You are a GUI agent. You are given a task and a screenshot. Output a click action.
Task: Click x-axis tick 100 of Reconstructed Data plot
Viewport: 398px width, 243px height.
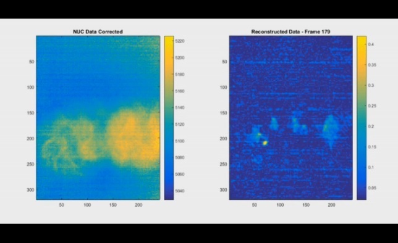click(280, 205)
